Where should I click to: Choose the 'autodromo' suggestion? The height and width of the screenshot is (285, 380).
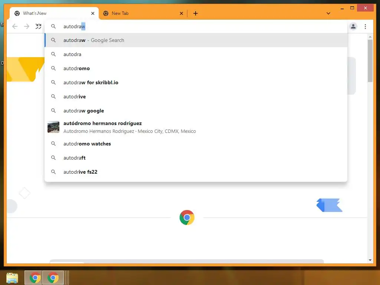click(196, 68)
